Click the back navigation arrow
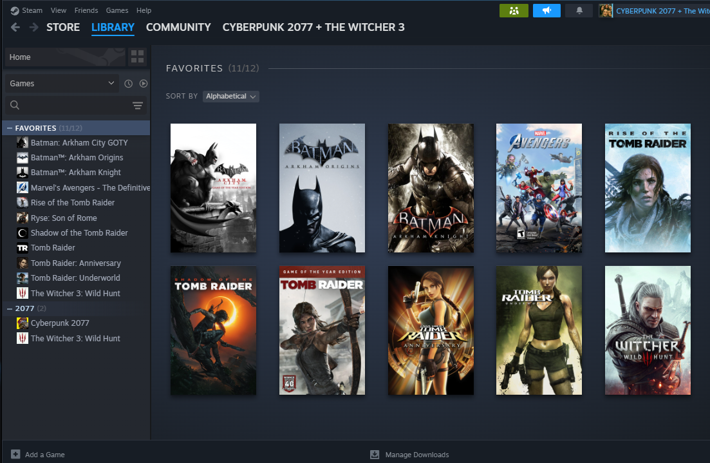Screen dimensions: 710x463 click(x=15, y=27)
